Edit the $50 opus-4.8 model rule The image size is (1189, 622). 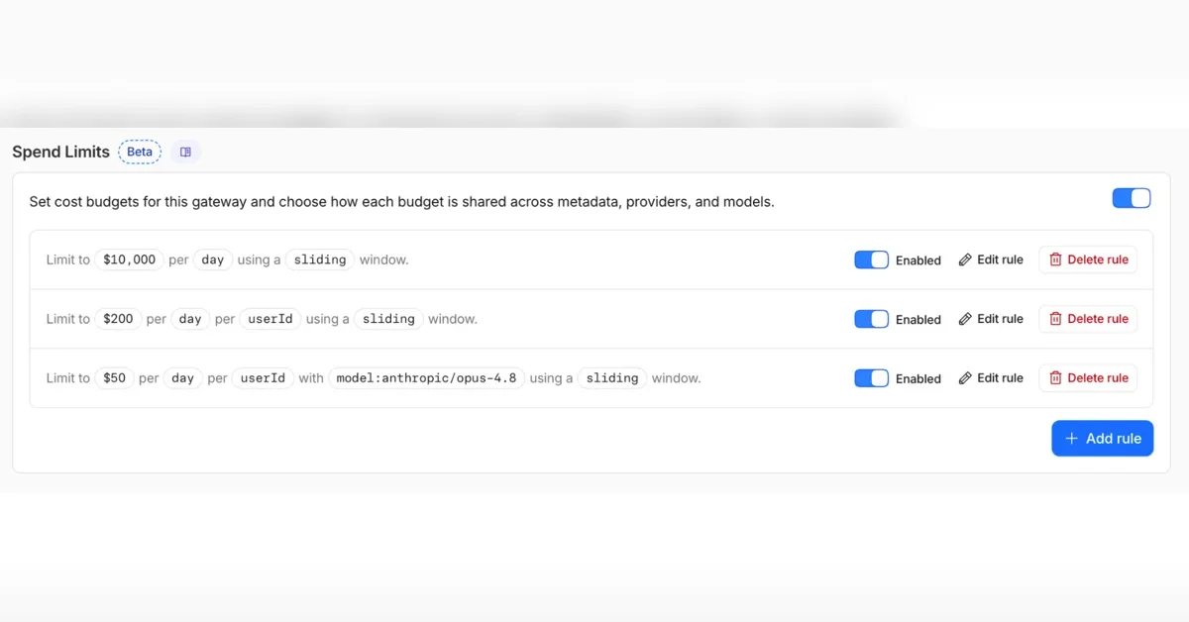point(991,378)
